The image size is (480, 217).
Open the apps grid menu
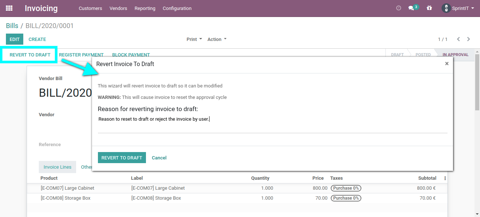pos(9,8)
